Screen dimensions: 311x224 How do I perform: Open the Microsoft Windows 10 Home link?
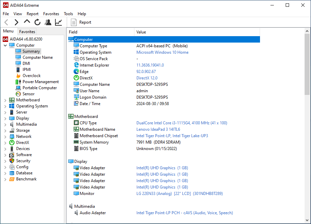(x=162, y=52)
